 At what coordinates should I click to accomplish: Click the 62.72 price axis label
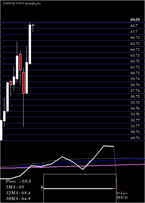[135, 61]
